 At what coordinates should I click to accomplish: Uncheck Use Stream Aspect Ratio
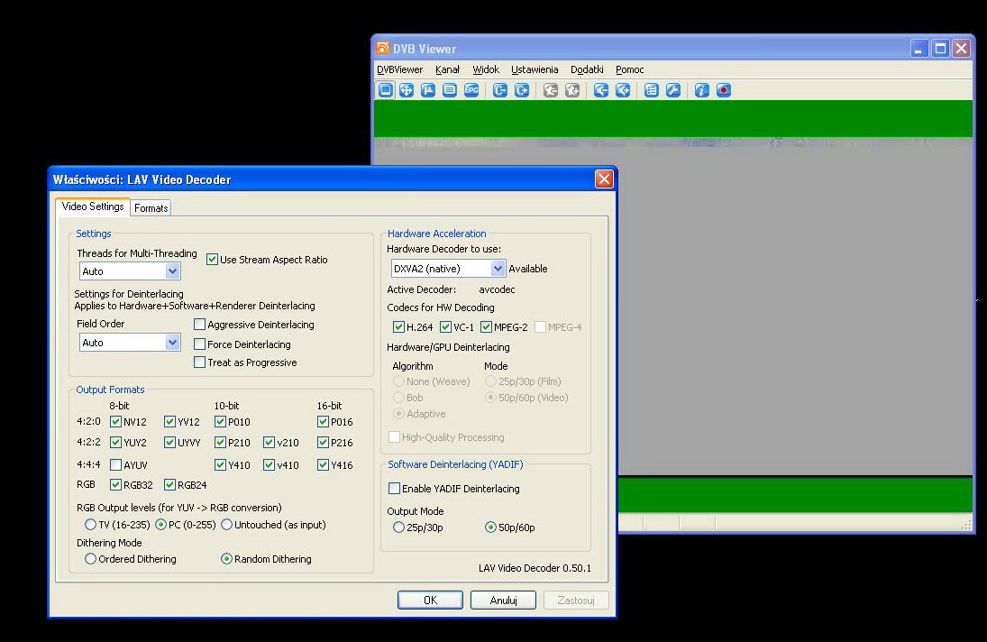(213, 260)
